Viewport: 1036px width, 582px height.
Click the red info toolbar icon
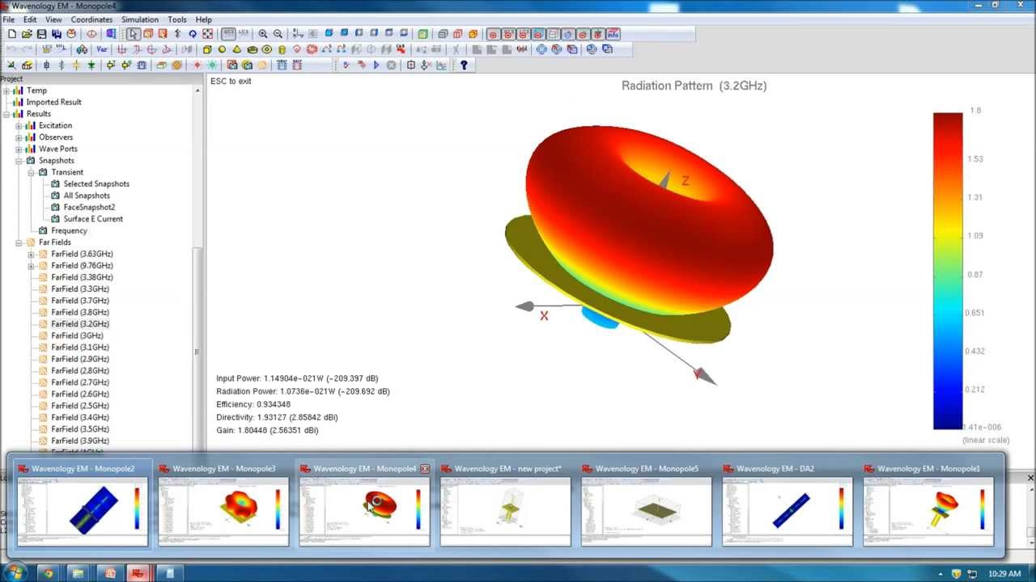click(x=613, y=34)
